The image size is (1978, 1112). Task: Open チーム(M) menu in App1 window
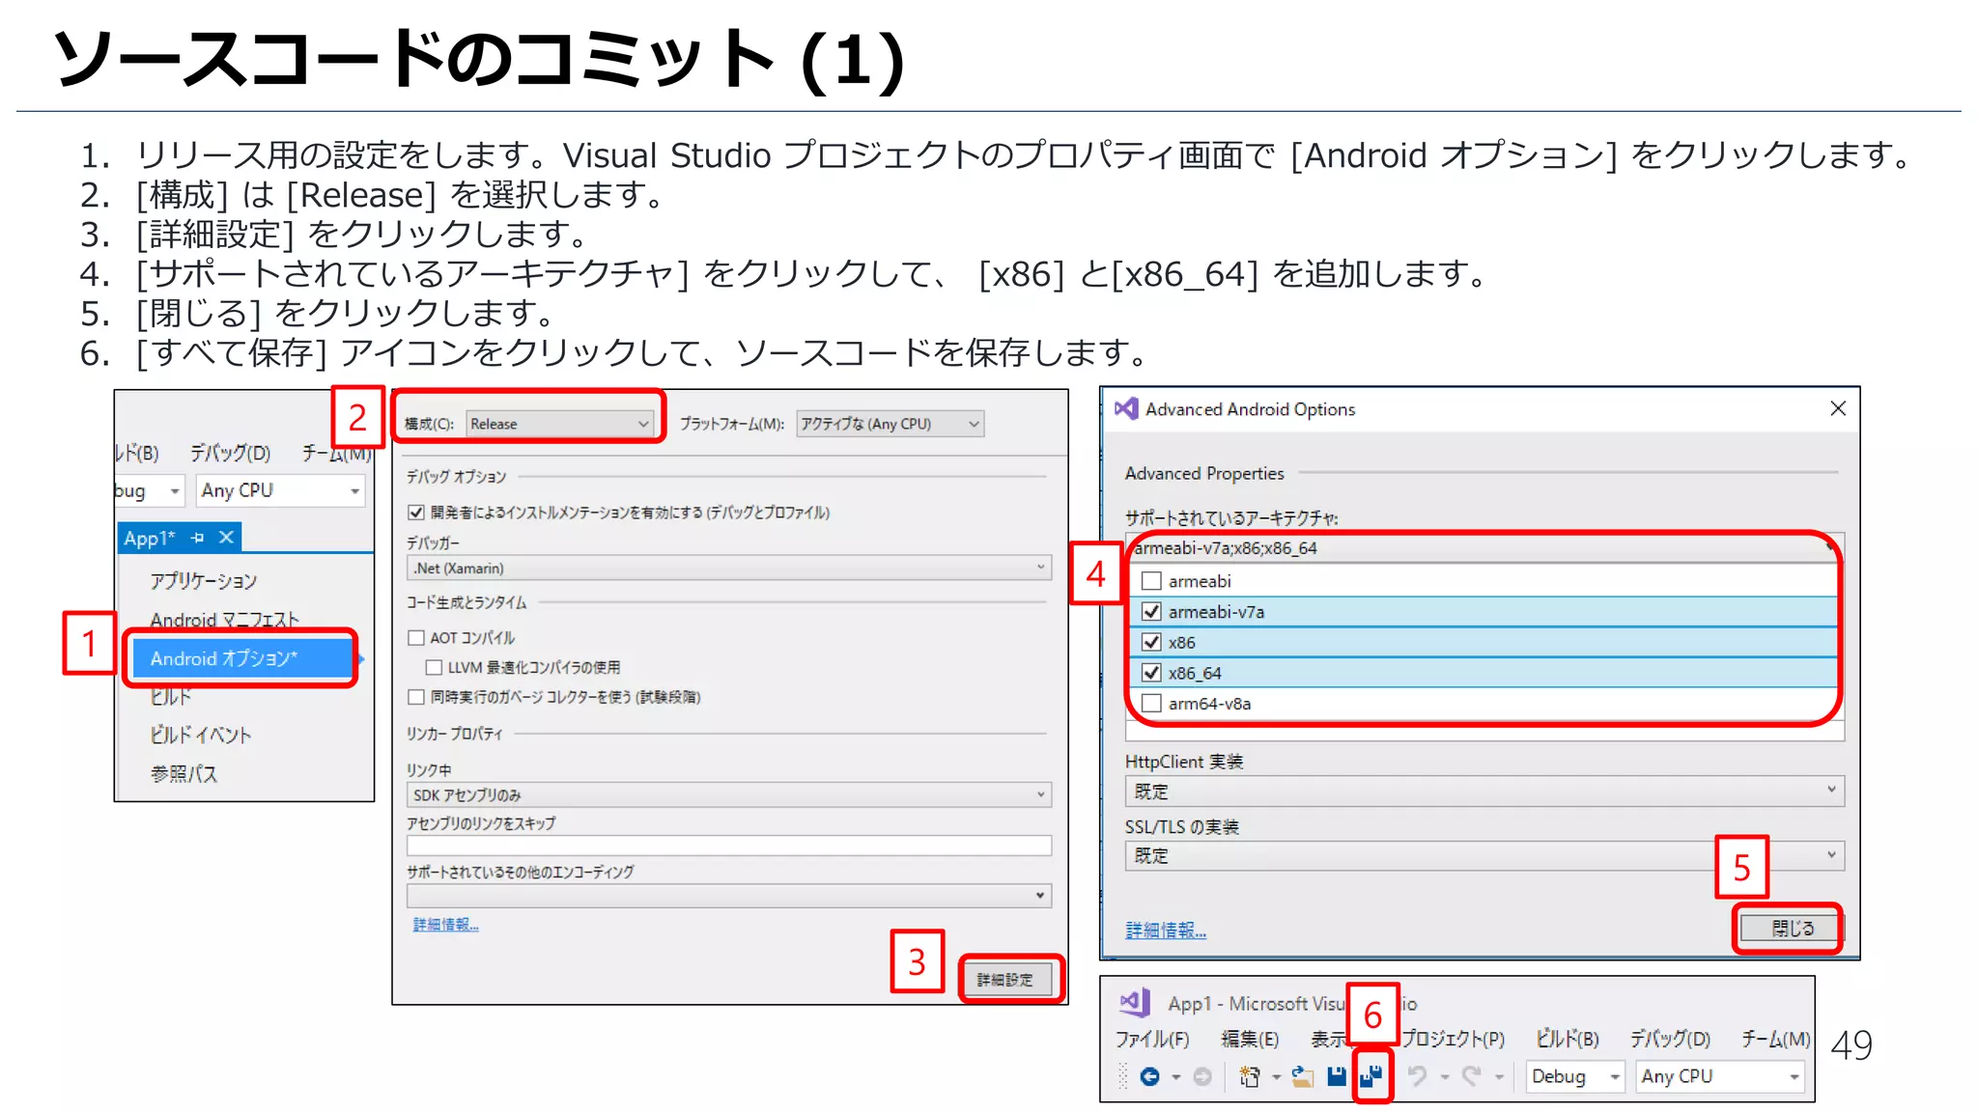1775,1039
